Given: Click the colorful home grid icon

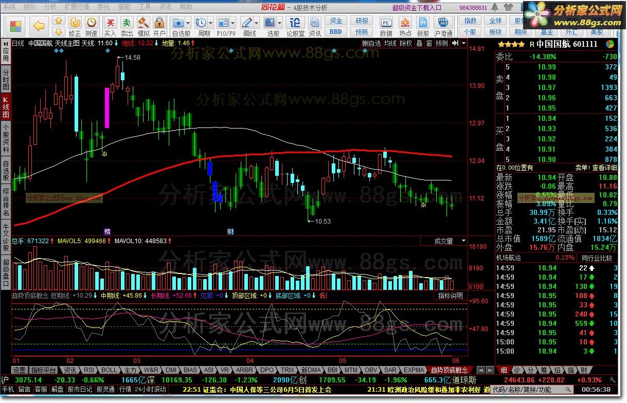Looking at the screenshot, I should point(16,26).
